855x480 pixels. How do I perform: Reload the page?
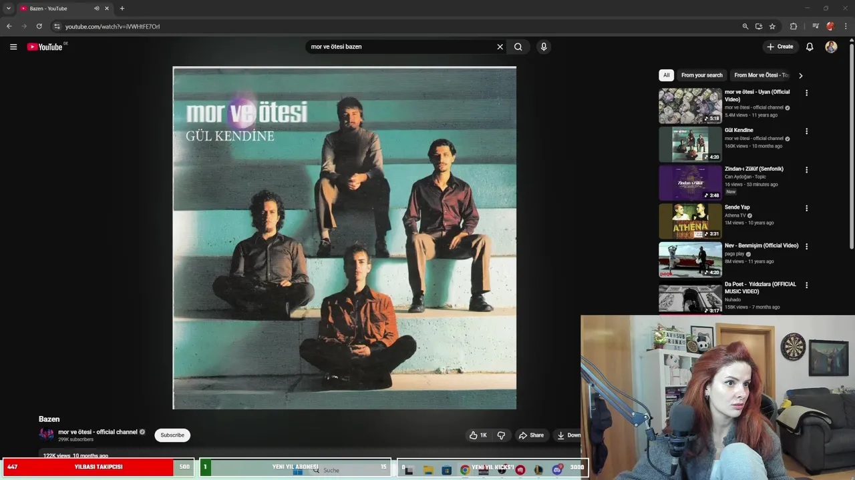click(39, 26)
